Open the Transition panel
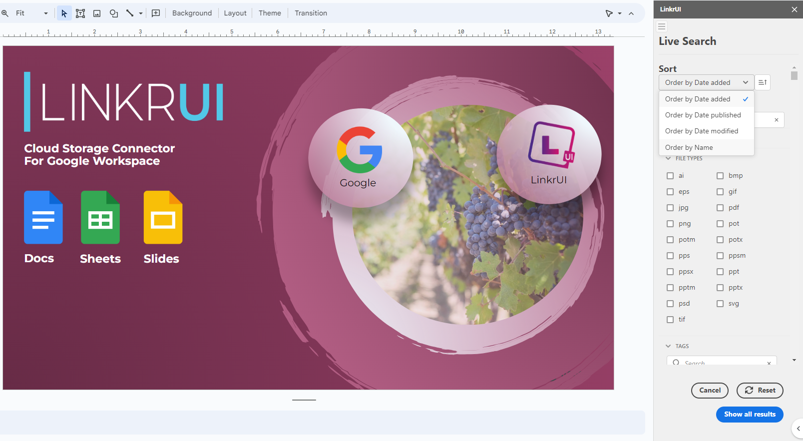The width and height of the screenshot is (803, 441). tap(311, 13)
